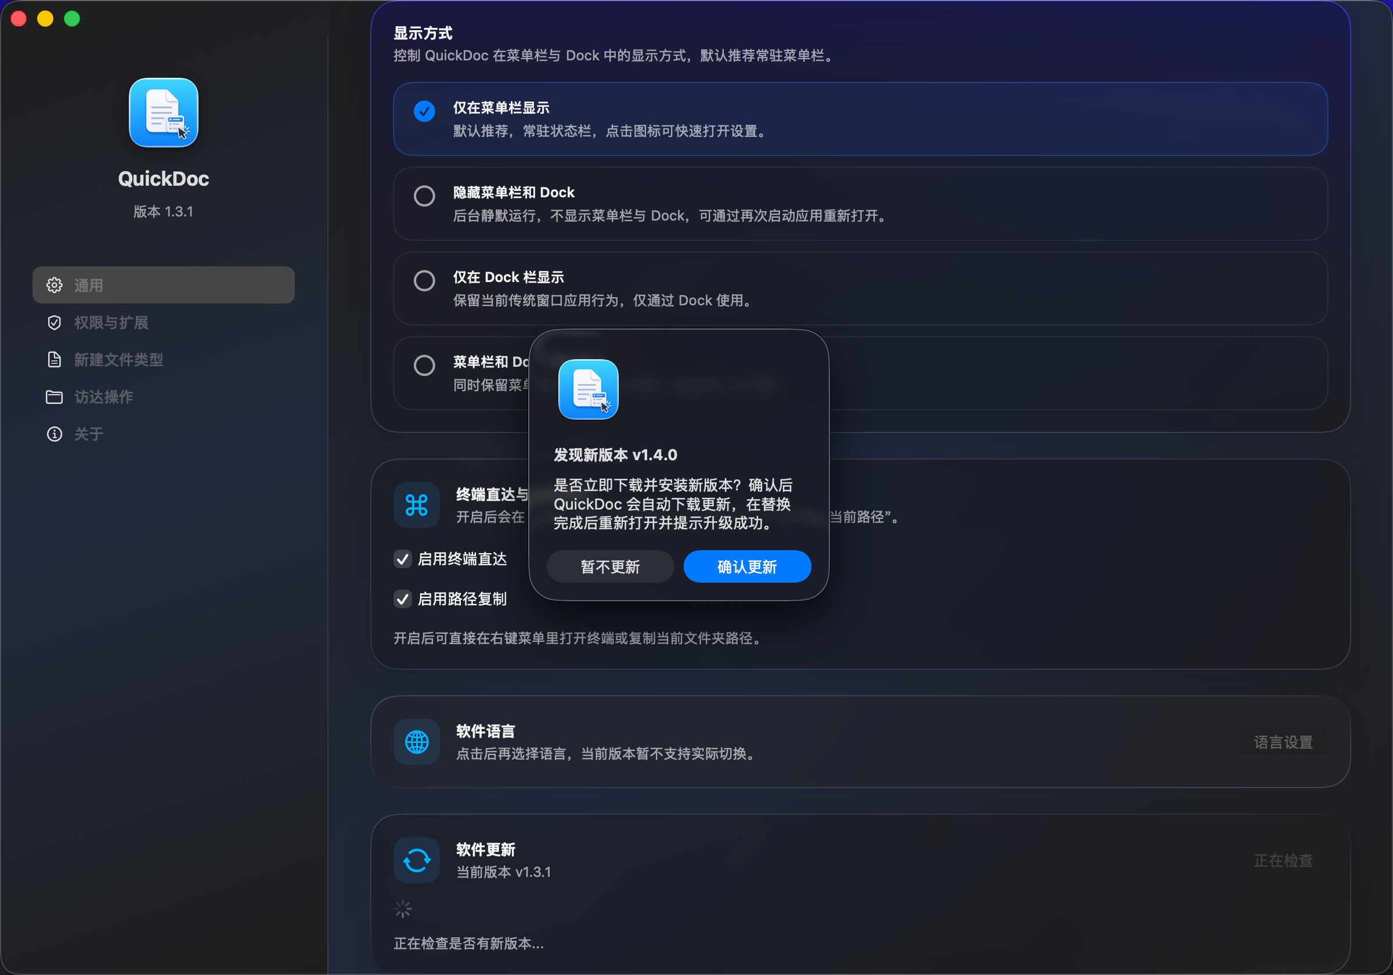Open the 权限与扩展 sidebar section
Image resolution: width=1393 pixels, height=975 pixels.
coord(163,322)
